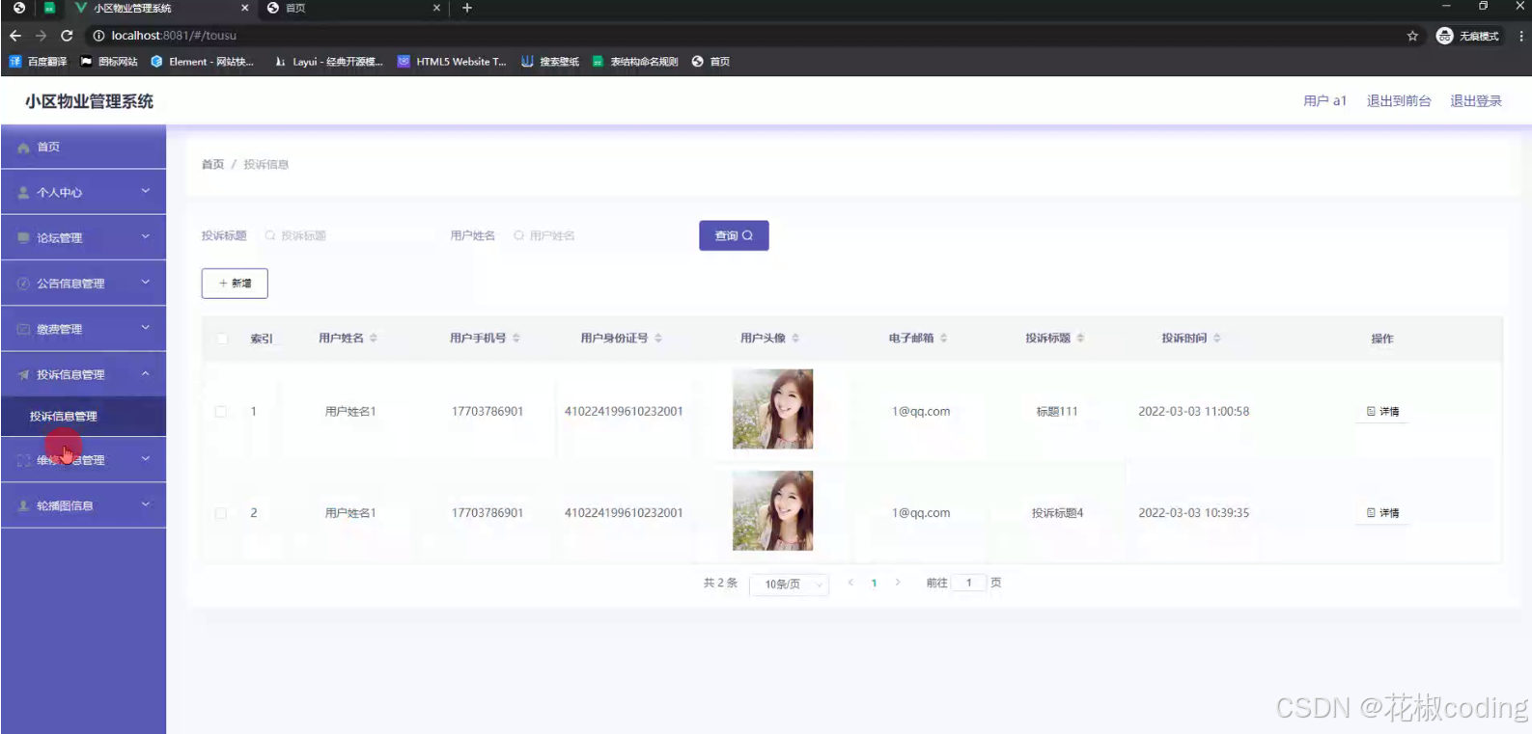1532x734 pixels.
Task: Open the browser three-dot menu
Action: 1520,36
